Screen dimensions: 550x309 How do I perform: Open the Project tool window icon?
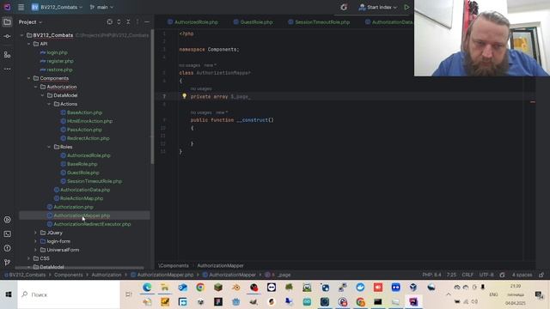(7, 22)
